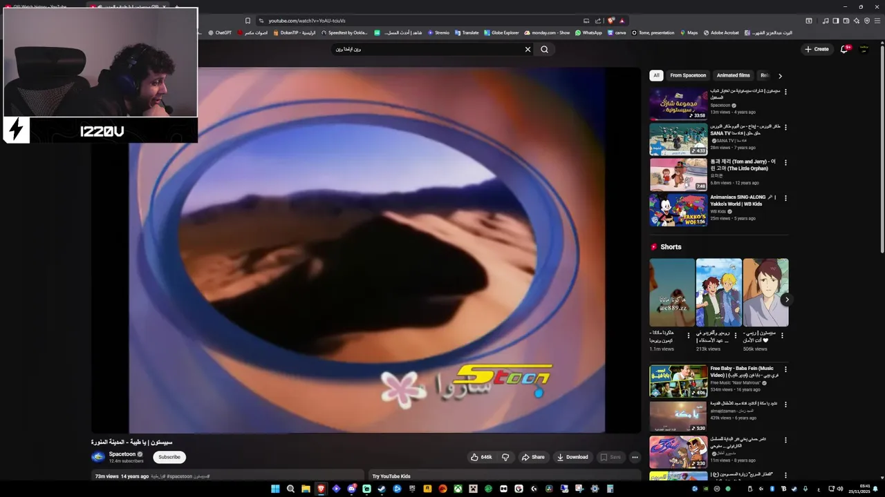The height and width of the screenshot is (497, 885).
Task: Click the 646k like count
Action: 487,457
